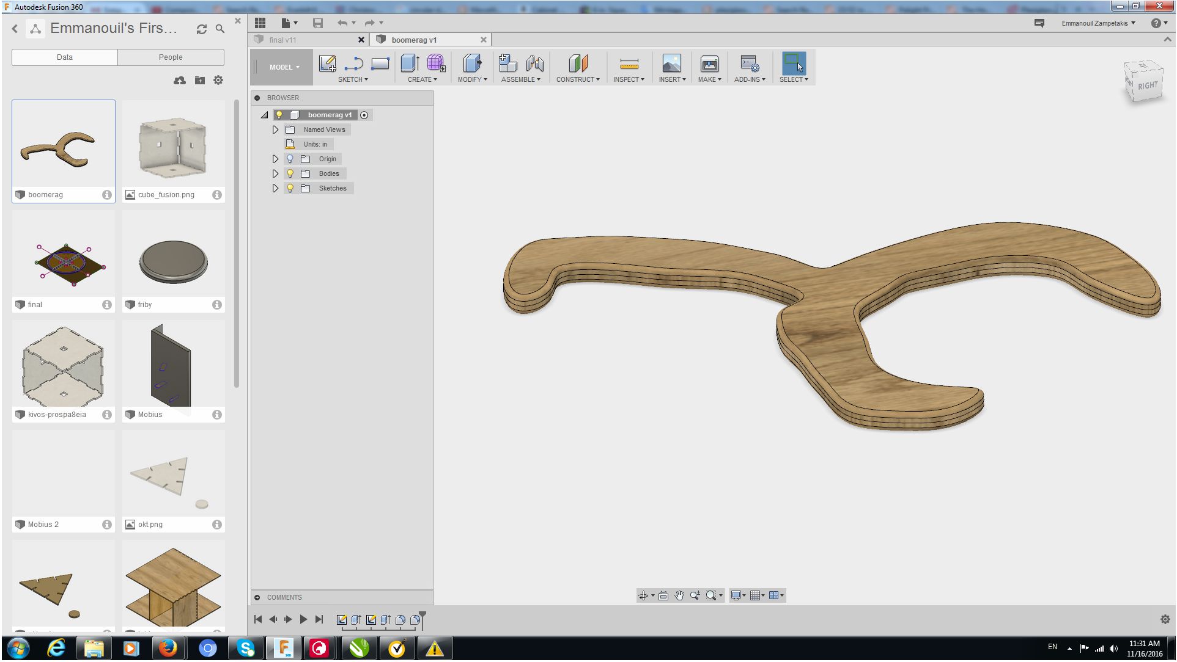This screenshot has height=662, width=1177.
Task: Open the CREATE dropdown menu
Action: click(x=422, y=79)
